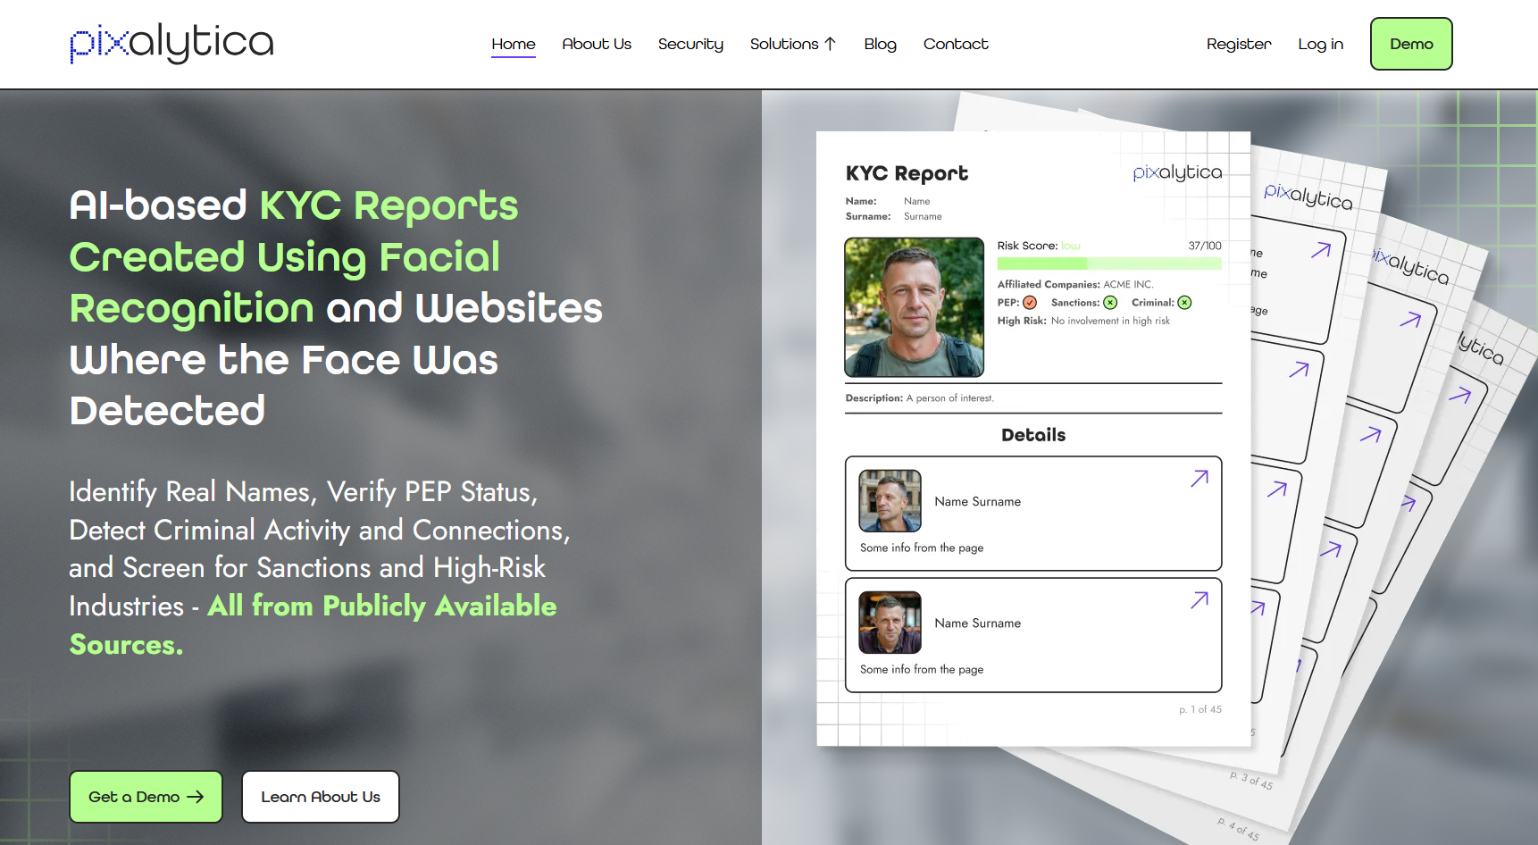
Task: Click 'All from Publicly Available Sources.' text
Action: 313,625
